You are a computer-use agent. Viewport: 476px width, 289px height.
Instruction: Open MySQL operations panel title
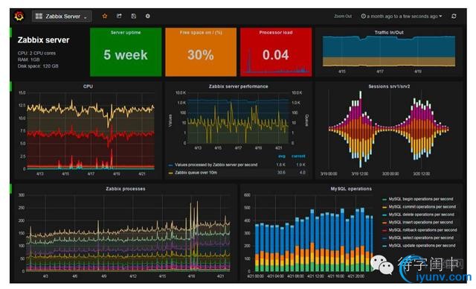point(351,189)
